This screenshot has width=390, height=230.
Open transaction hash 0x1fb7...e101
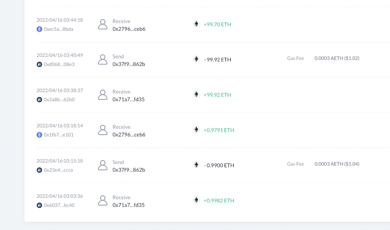[x=58, y=135]
